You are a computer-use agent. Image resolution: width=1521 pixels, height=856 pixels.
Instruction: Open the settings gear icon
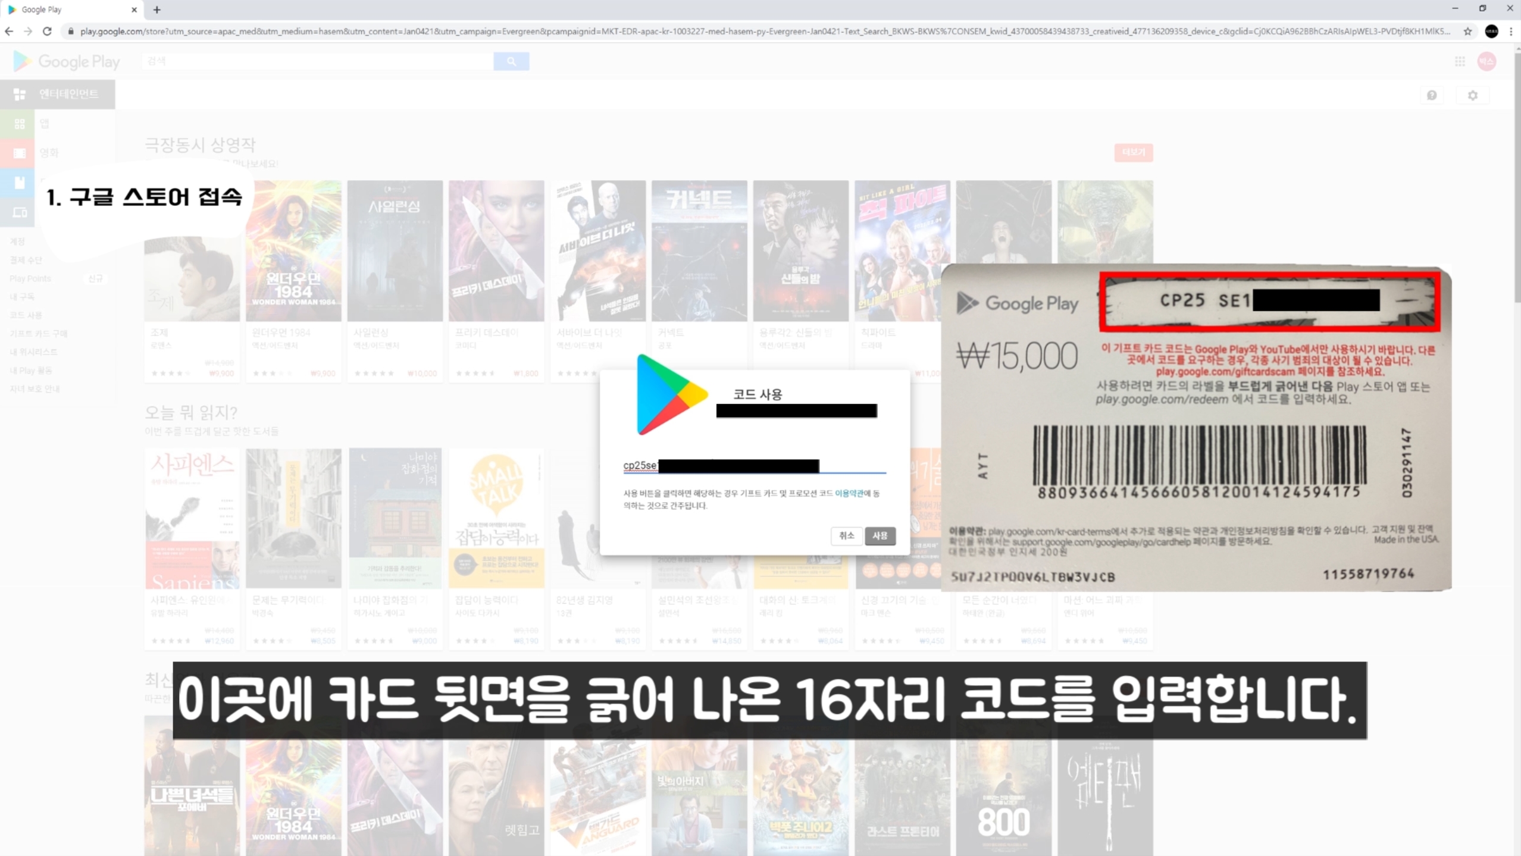point(1472,95)
